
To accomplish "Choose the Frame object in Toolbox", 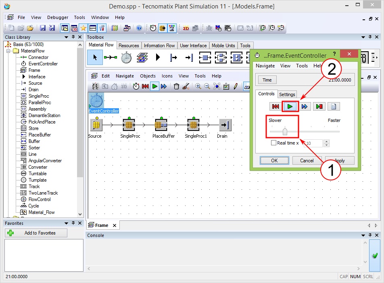I will tap(142, 58).
